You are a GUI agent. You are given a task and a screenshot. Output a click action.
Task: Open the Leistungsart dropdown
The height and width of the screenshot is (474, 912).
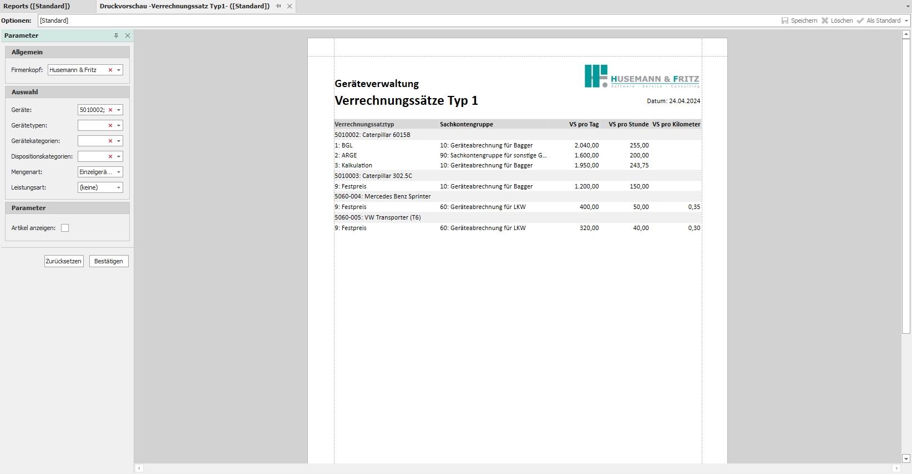click(x=119, y=187)
